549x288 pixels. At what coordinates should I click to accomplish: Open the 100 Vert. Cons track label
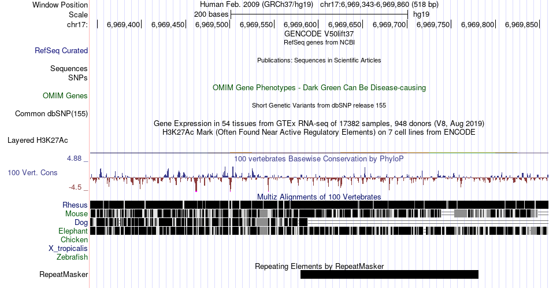click(32, 172)
